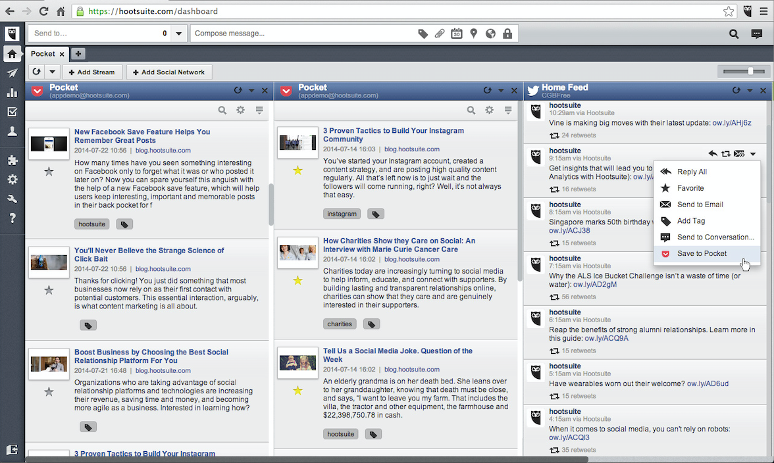Click the tag icon in compose bar
This screenshot has height=463, width=774.
point(423,34)
